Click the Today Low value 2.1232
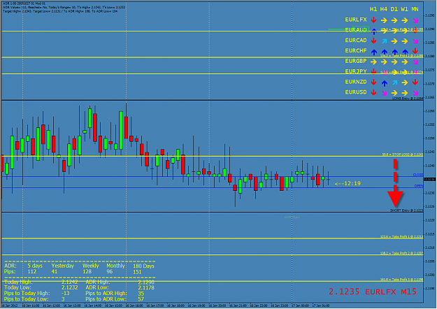The height and width of the screenshot is (309, 437). click(x=70, y=287)
